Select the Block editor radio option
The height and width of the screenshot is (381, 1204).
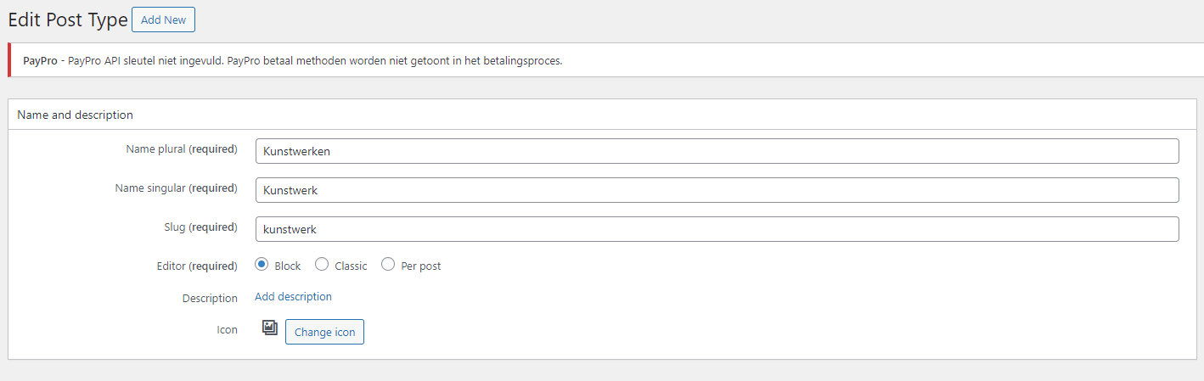coord(262,265)
